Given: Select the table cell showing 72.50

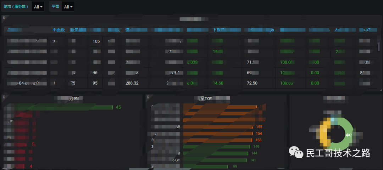Looking at the screenshot, I should click(252, 83).
